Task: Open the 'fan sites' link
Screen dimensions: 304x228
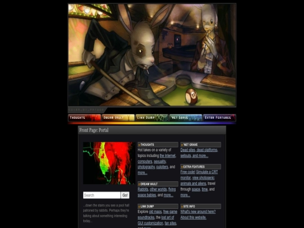Action: 171,223
